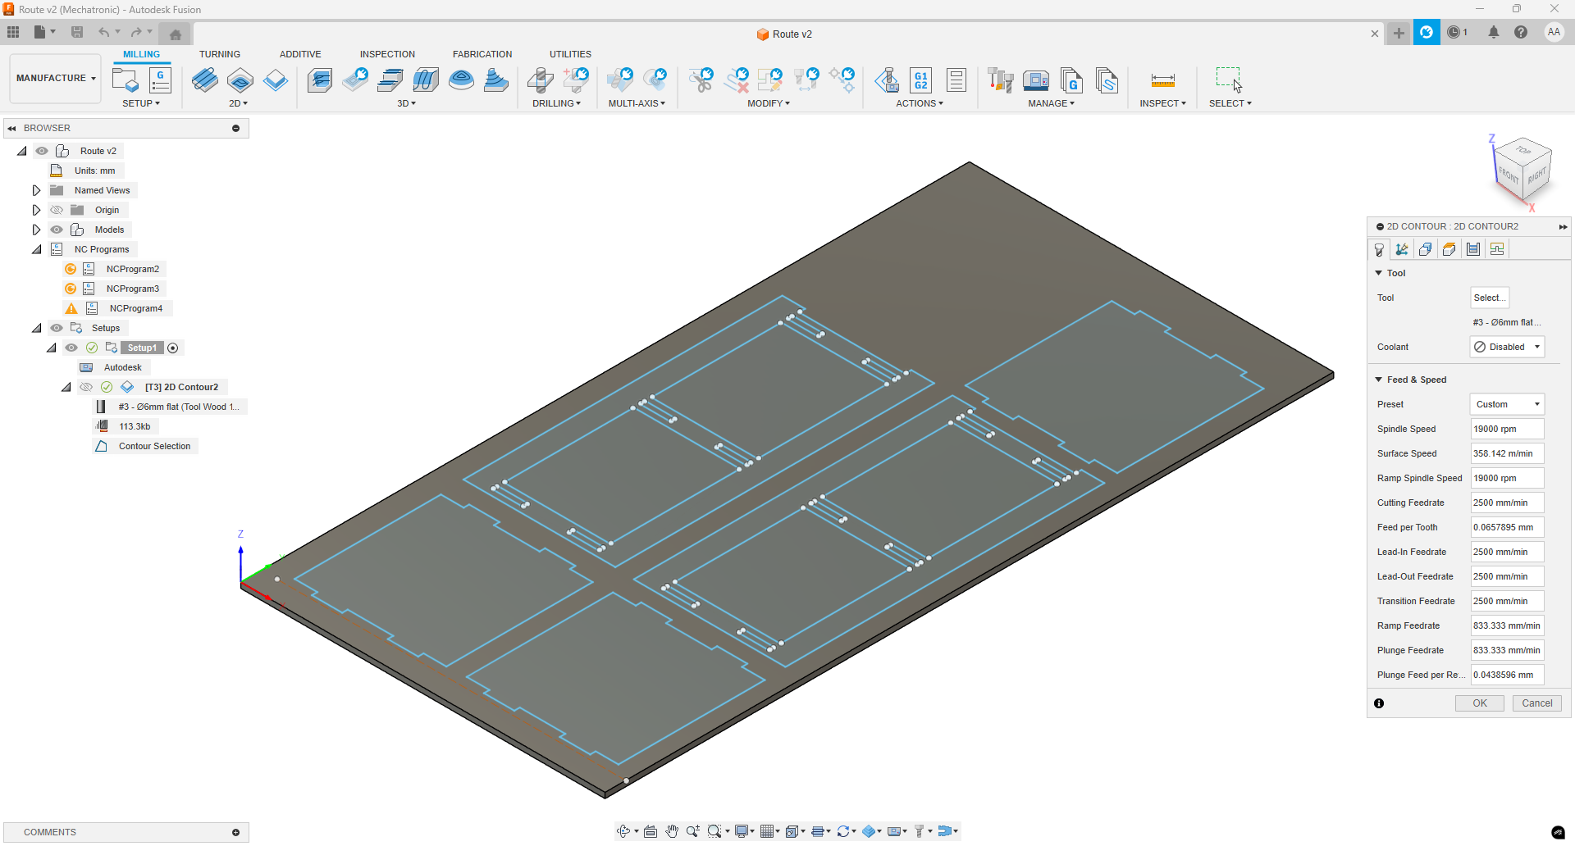Open the MODIFY dropdown menu
Image resolution: width=1575 pixels, height=846 pixels.
tap(769, 103)
